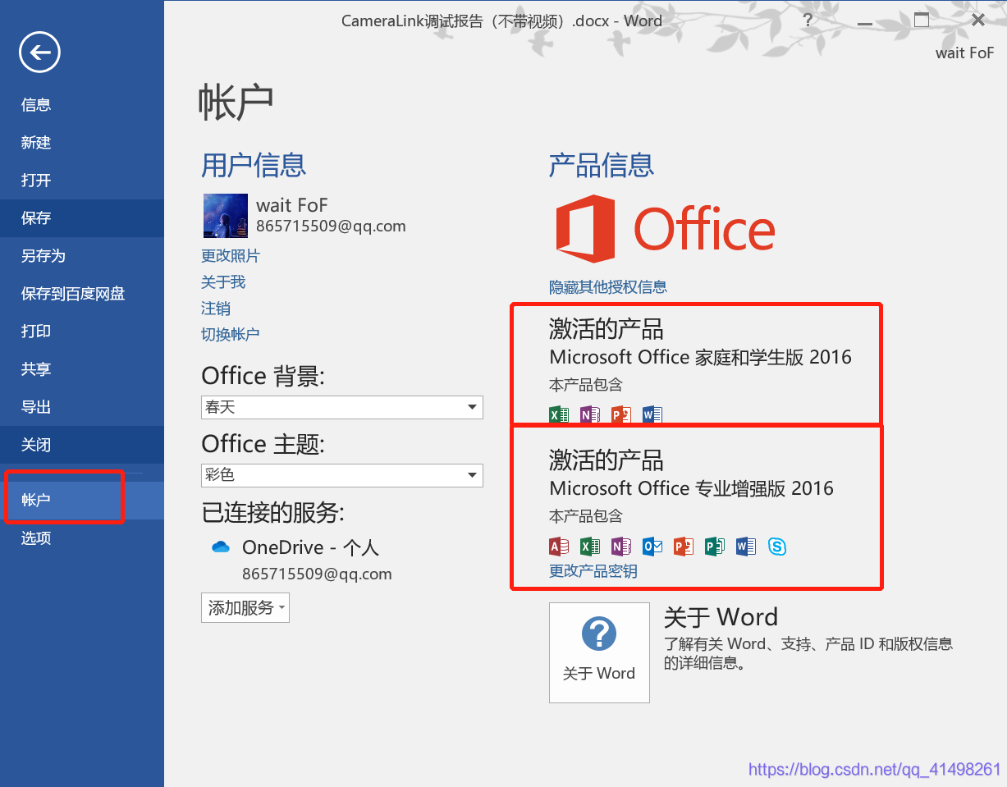Open 选项 from the sidebar
The height and width of the screenshot is (787, 1007).
82,538
